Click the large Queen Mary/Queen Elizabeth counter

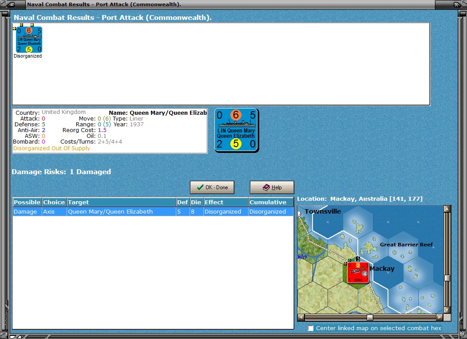pyautogui.click(x=237, y=130)
